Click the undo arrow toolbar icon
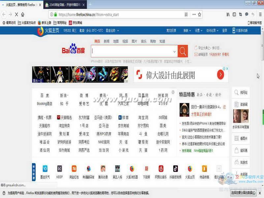Image resolution: width=264 pixels, height=198 pixels. tap(253, 15)
